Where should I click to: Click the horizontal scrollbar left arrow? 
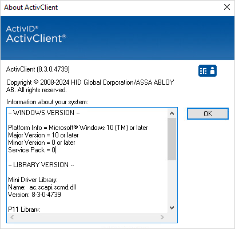[12, 217]
